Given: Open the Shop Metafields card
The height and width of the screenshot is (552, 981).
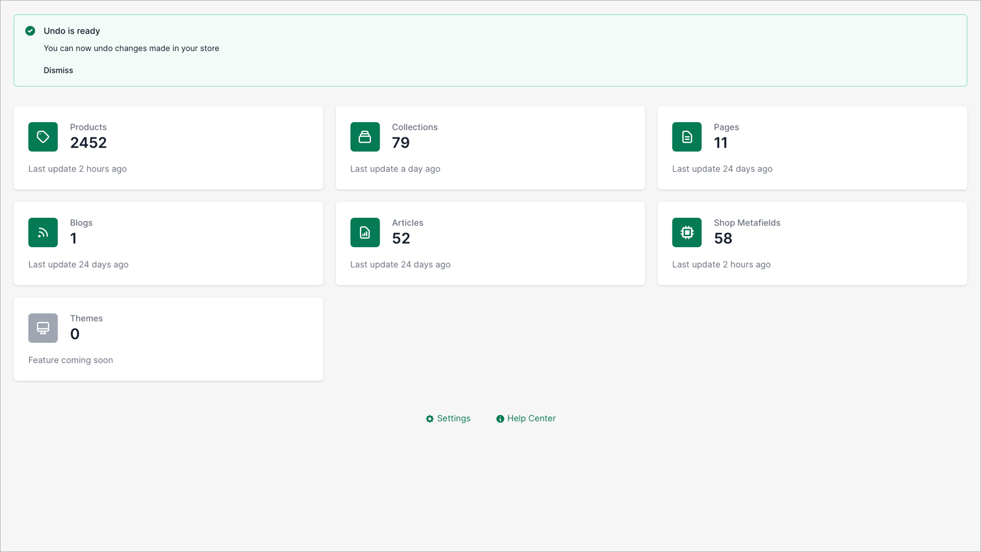Looking at the screenshot, I should point(812,243).
